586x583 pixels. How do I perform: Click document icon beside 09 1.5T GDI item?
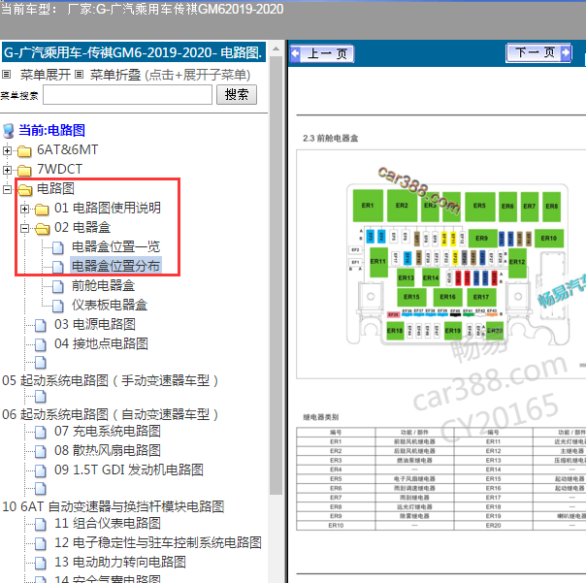click(x=41, y=470)
